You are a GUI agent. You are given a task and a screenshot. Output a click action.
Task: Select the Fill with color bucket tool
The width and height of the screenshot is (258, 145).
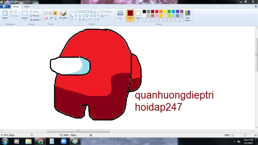[51, 13]
